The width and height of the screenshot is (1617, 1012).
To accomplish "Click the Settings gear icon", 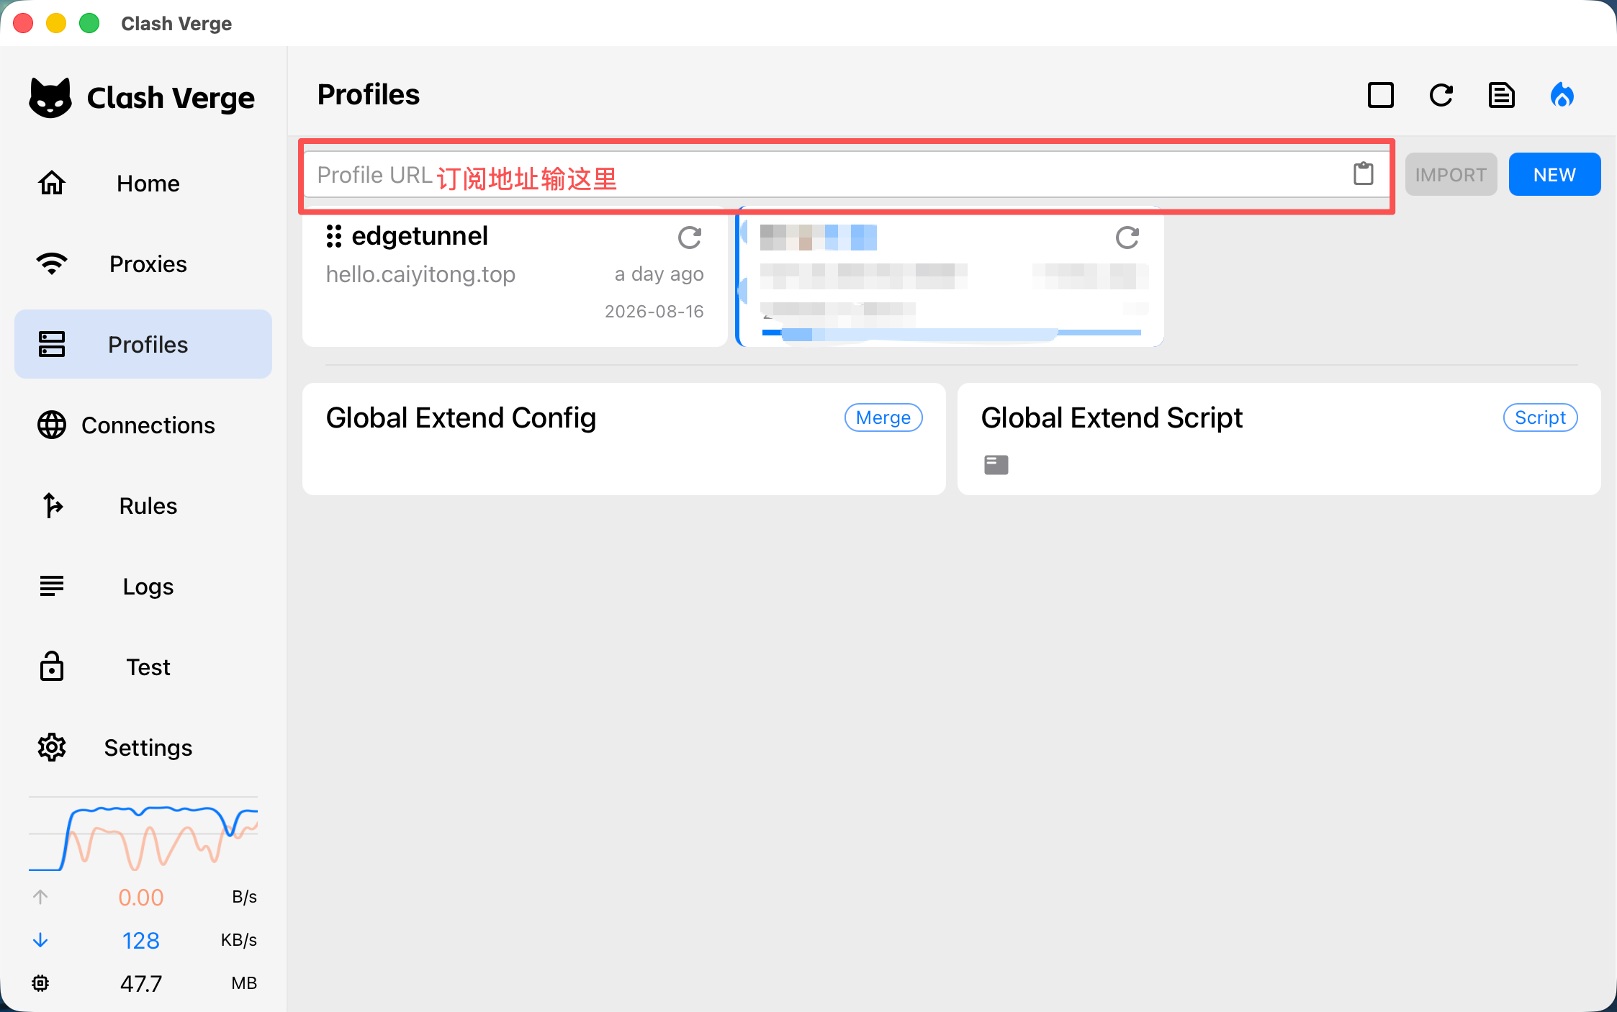I will coord(52,747).
